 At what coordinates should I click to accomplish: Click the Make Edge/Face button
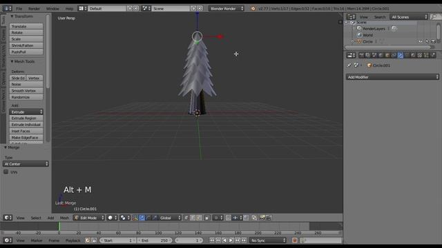pos(26,138)
